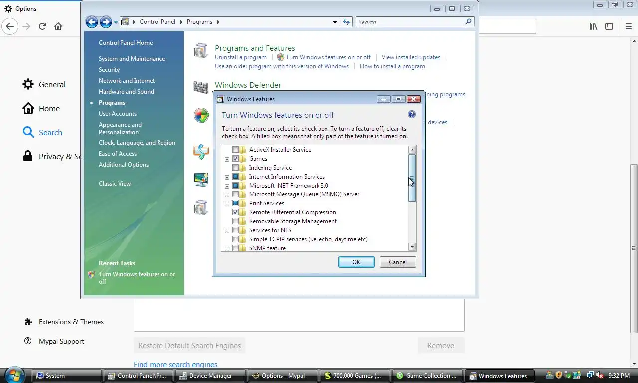Viewport: 638px width, 383px height.
Task: Expand the Print Services node
Action: coord(227,204)
